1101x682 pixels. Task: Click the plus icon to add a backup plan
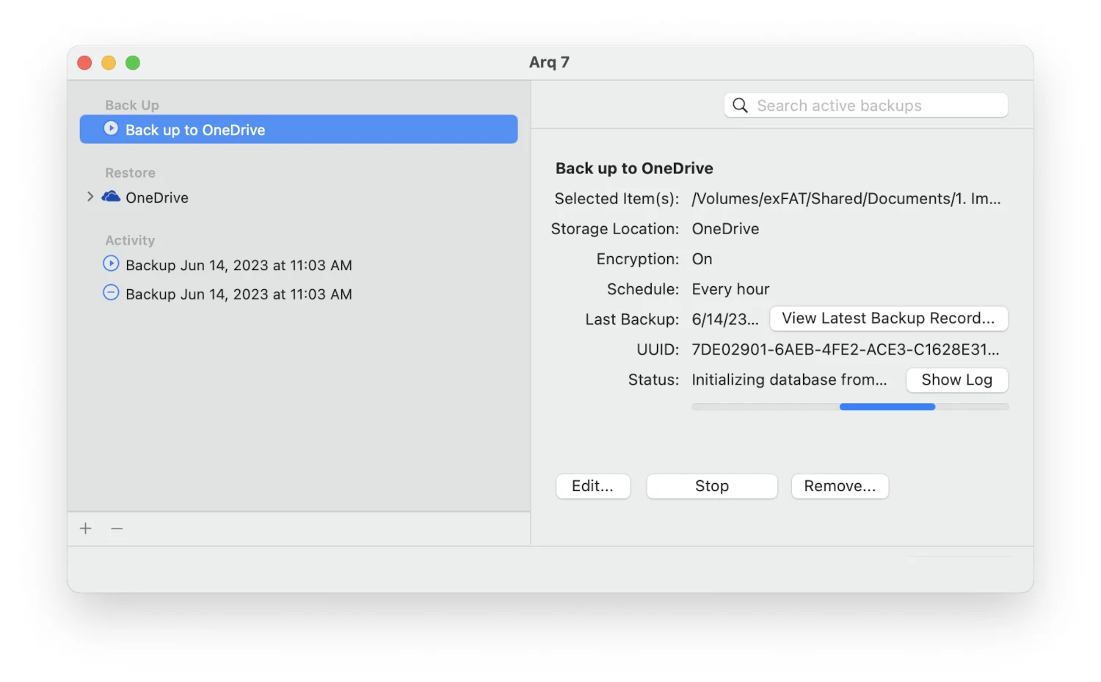click(86, 529)
